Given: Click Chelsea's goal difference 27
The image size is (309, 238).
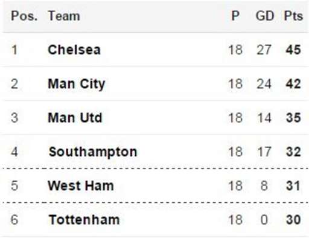Looking at the screenshot, I should tap(264, 50).
